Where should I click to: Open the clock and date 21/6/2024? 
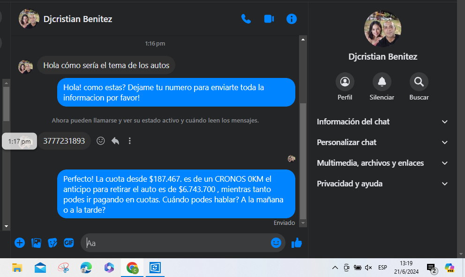[x=406, y=268]
